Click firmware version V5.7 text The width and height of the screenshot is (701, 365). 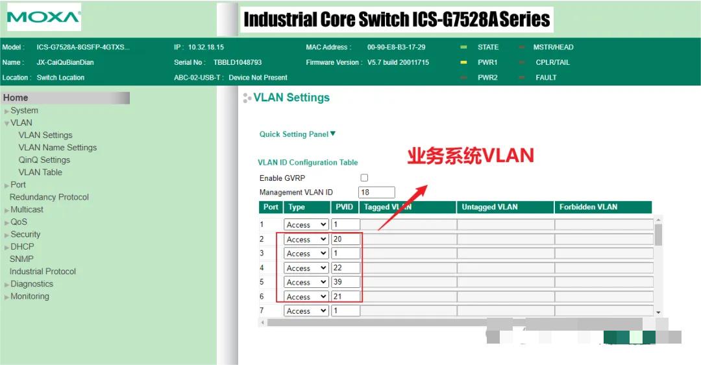pyautogui.click(x=398, y=62)
